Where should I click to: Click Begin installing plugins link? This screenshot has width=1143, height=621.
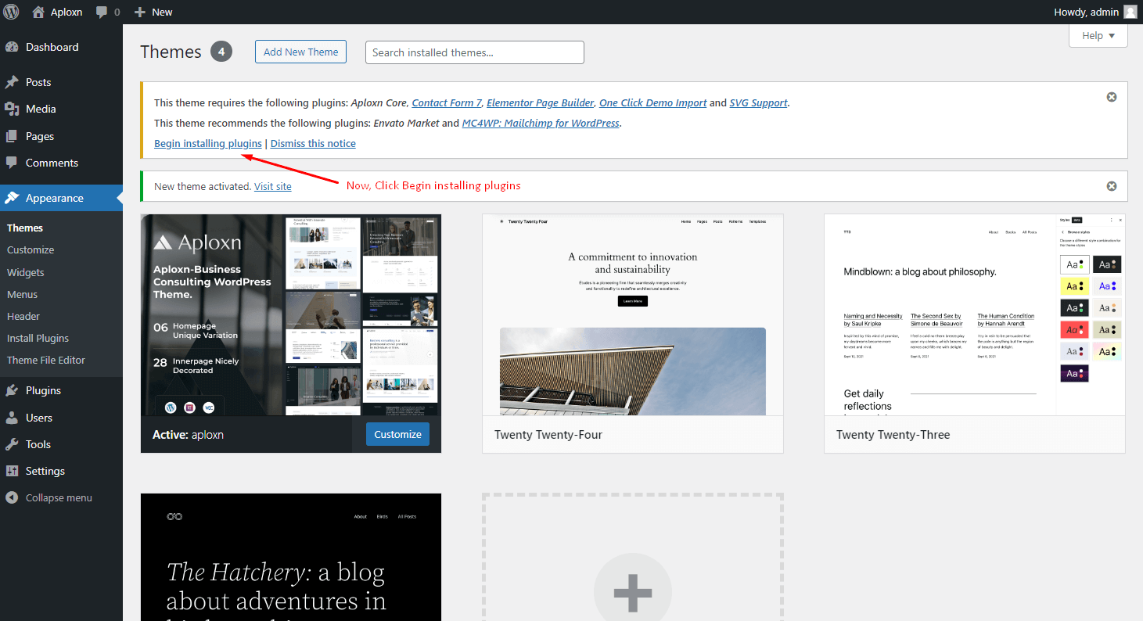[x=208, y=143]
